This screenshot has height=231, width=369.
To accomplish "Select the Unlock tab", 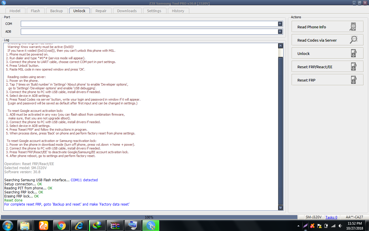I will tap(79, 11).
